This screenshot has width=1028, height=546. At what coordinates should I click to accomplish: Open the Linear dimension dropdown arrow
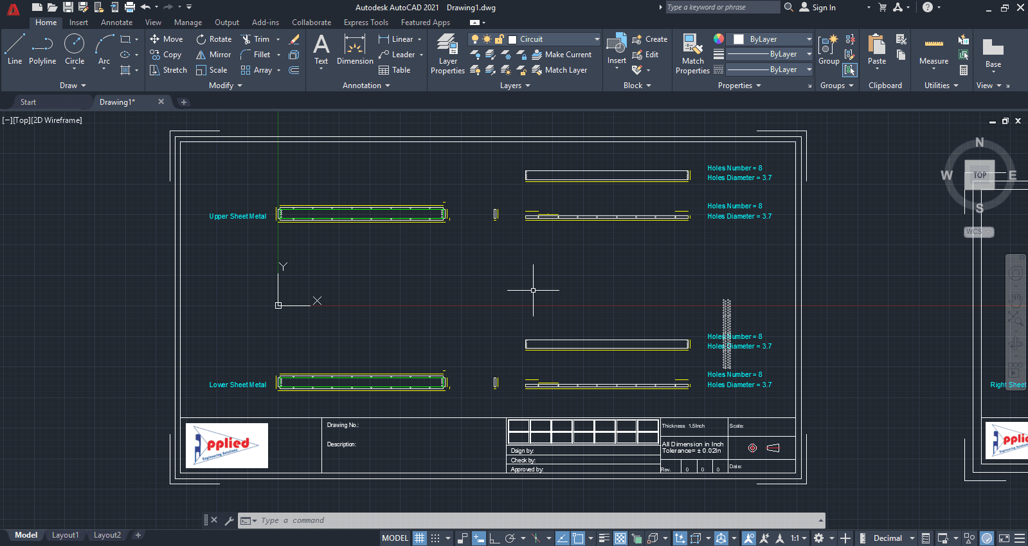420,39
